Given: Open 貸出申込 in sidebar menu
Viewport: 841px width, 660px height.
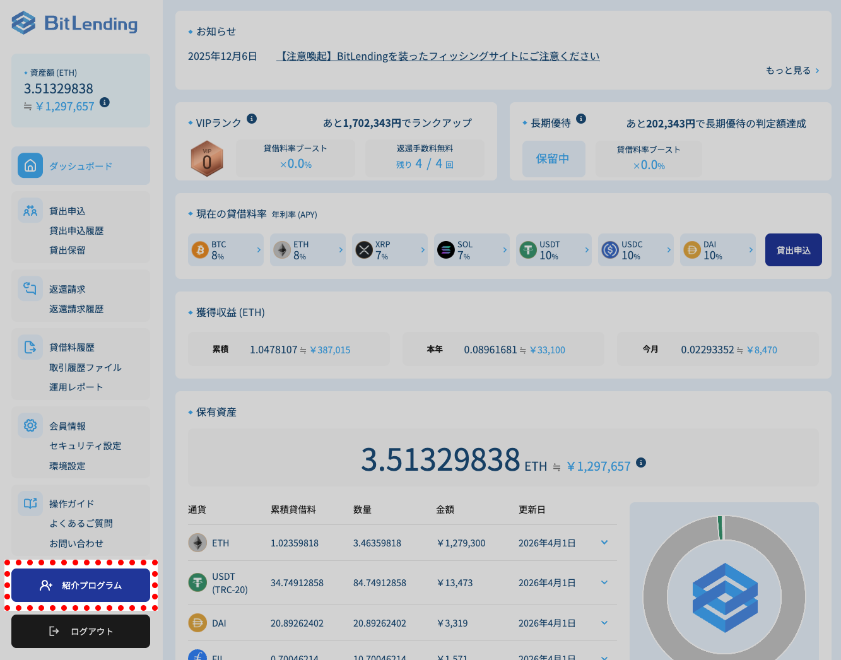Looking at the screenshot, I should 68,211.
